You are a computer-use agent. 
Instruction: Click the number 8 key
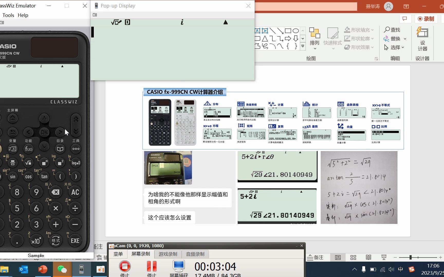coord(17,192)
